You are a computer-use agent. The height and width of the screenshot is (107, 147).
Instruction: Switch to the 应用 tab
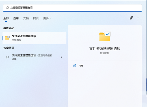[16, 18]
